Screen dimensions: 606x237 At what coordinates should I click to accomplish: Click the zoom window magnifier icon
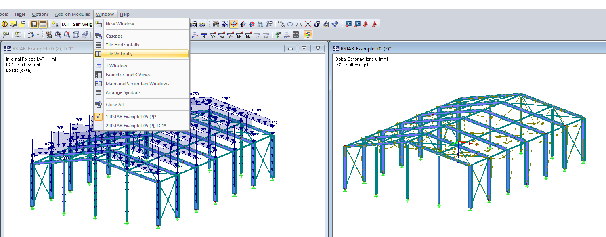58,35
